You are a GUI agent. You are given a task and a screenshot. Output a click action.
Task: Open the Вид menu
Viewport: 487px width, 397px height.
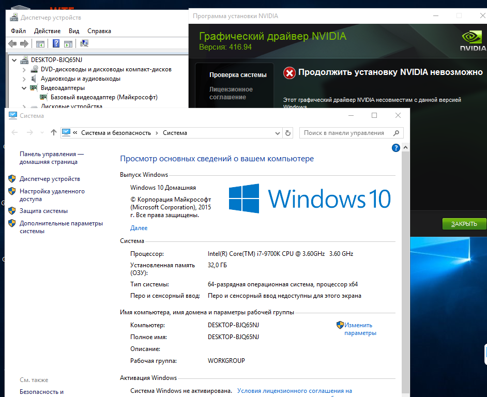[x=74, y=31]
